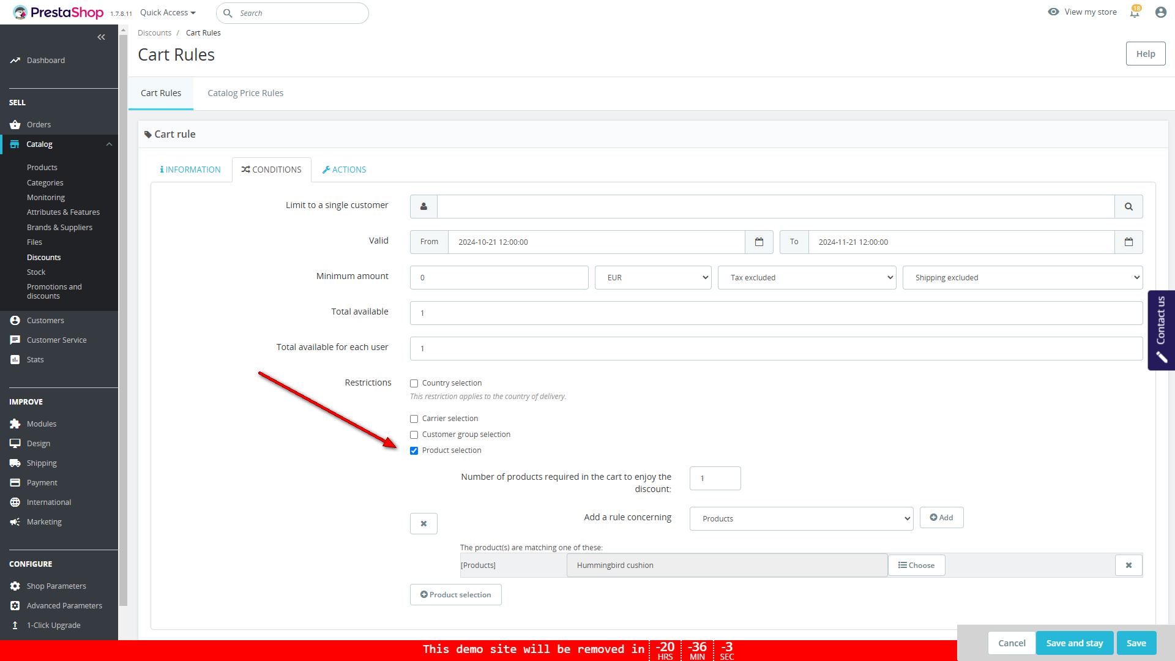This screenshot has width=1175, height=661.
Task: Open the Valid From calendar picker
Action: pyautogui.click(x=759, y=242)
